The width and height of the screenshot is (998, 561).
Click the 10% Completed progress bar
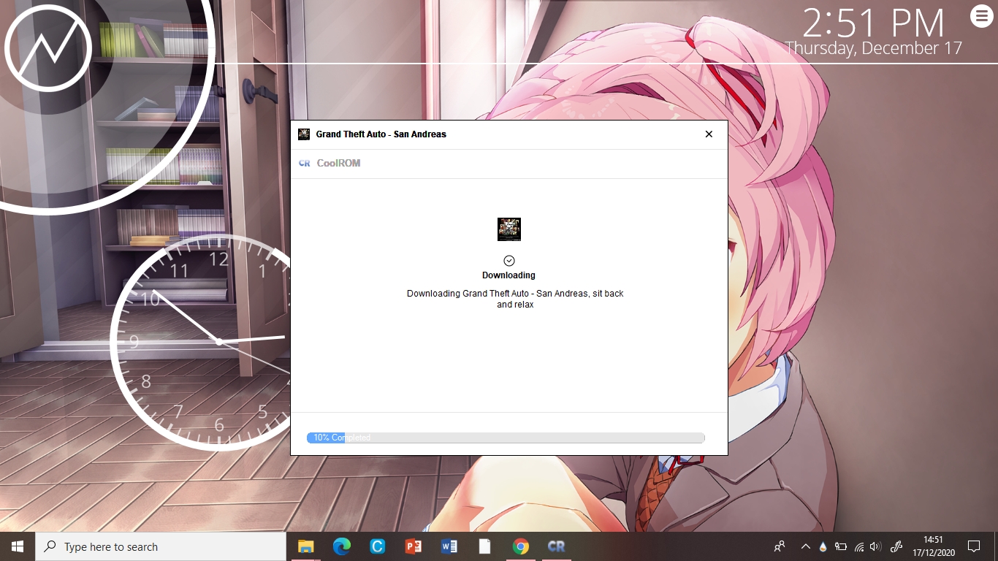coord(506,438)
